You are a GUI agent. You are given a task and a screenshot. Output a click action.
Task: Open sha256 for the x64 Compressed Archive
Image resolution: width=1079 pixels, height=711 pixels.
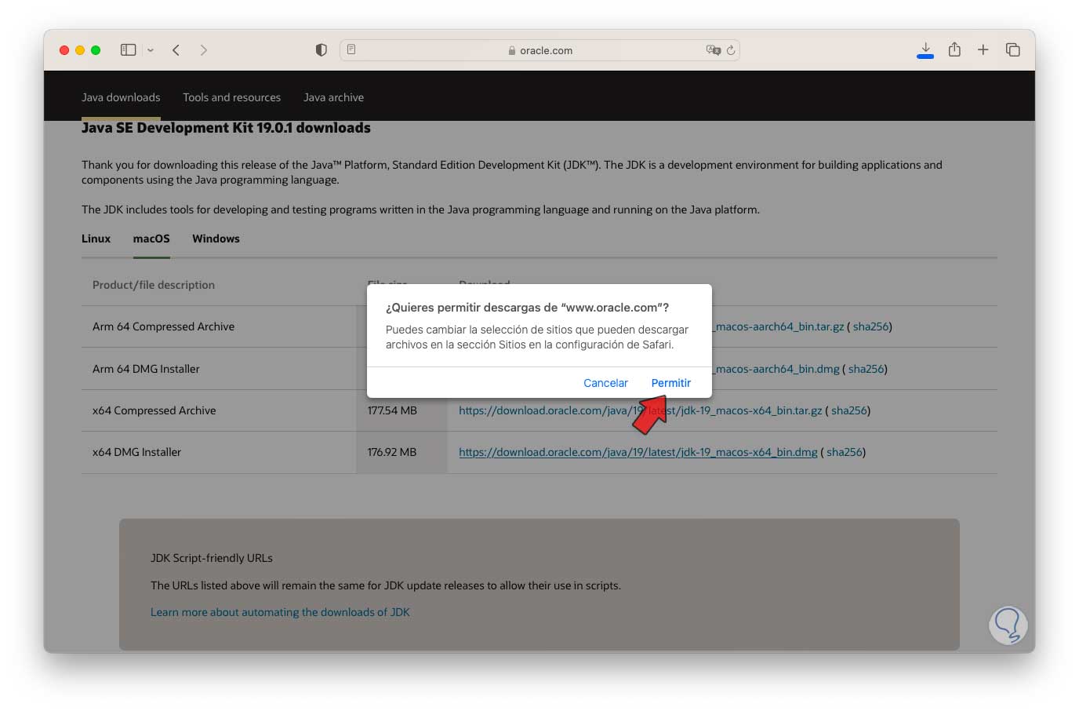848,410
